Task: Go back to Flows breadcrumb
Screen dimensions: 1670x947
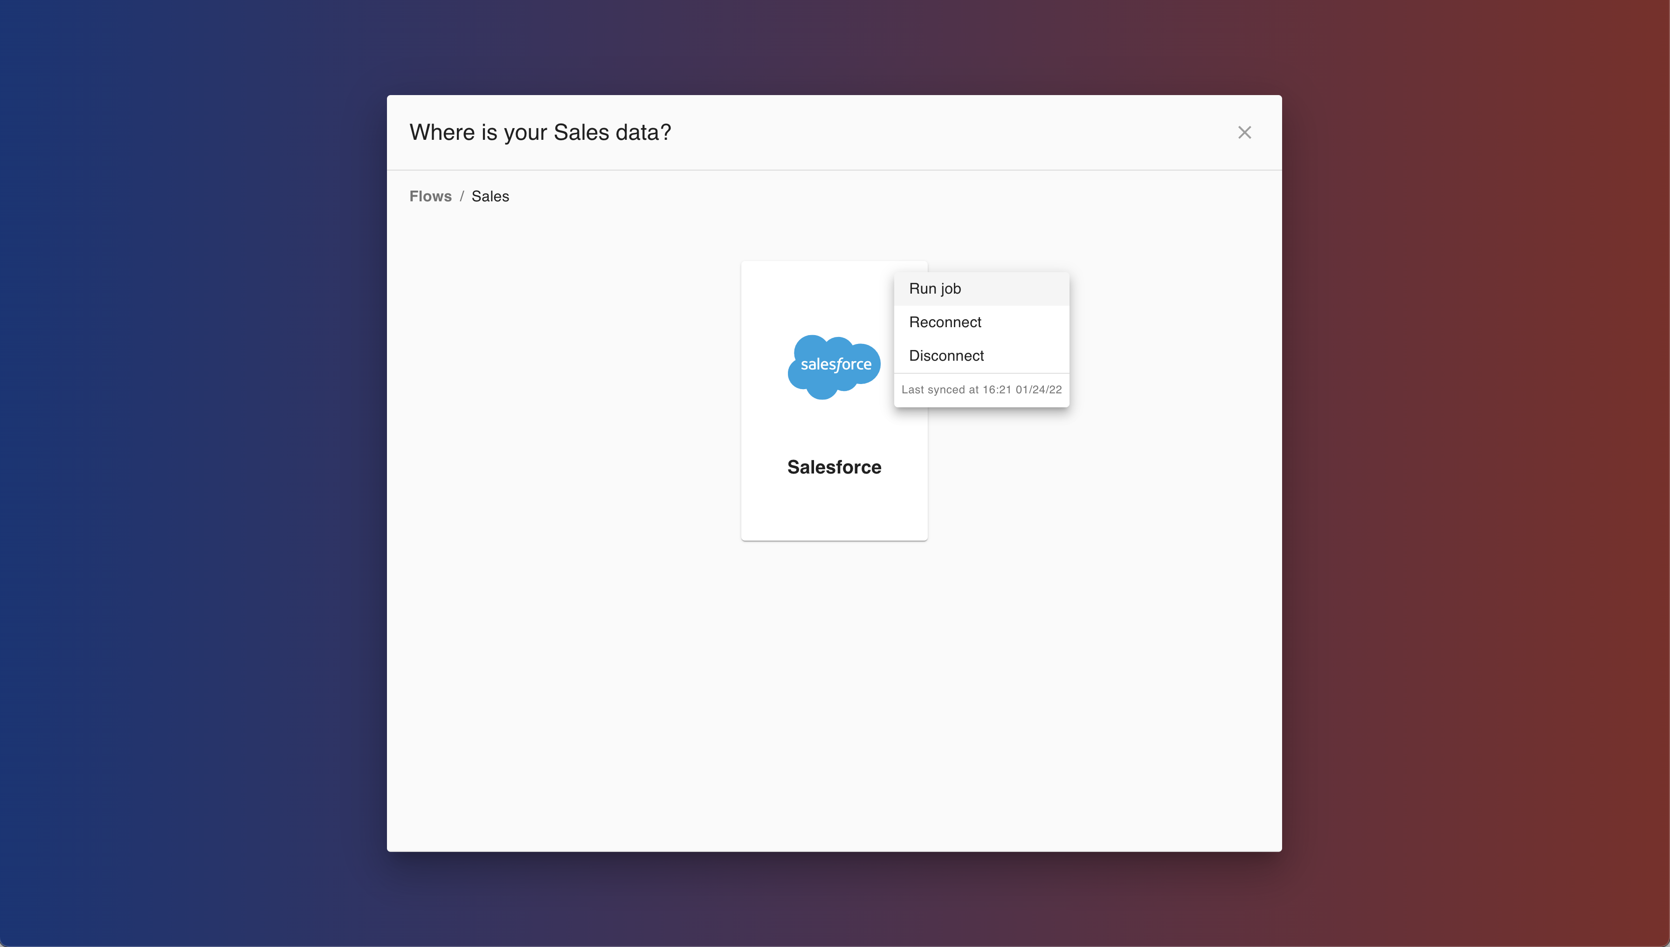Action: 430,196
